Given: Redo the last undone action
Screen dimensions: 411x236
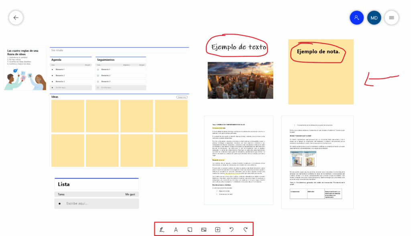Looking at the screenshot, I should (x=245, y=230).
